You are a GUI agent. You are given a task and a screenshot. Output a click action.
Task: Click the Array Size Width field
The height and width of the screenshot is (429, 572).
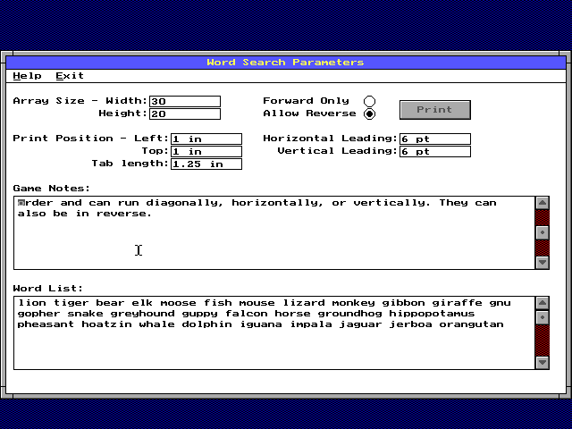click(185, 101)
